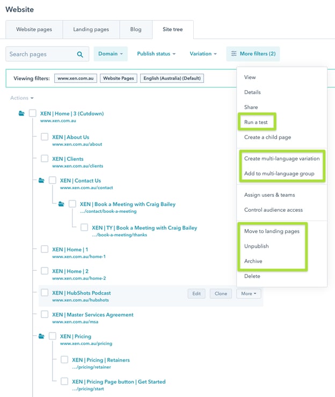This screenshot has height=397, width=335.
Task: Tick the XEN | About Us checkbox
Action: point(45,137)
